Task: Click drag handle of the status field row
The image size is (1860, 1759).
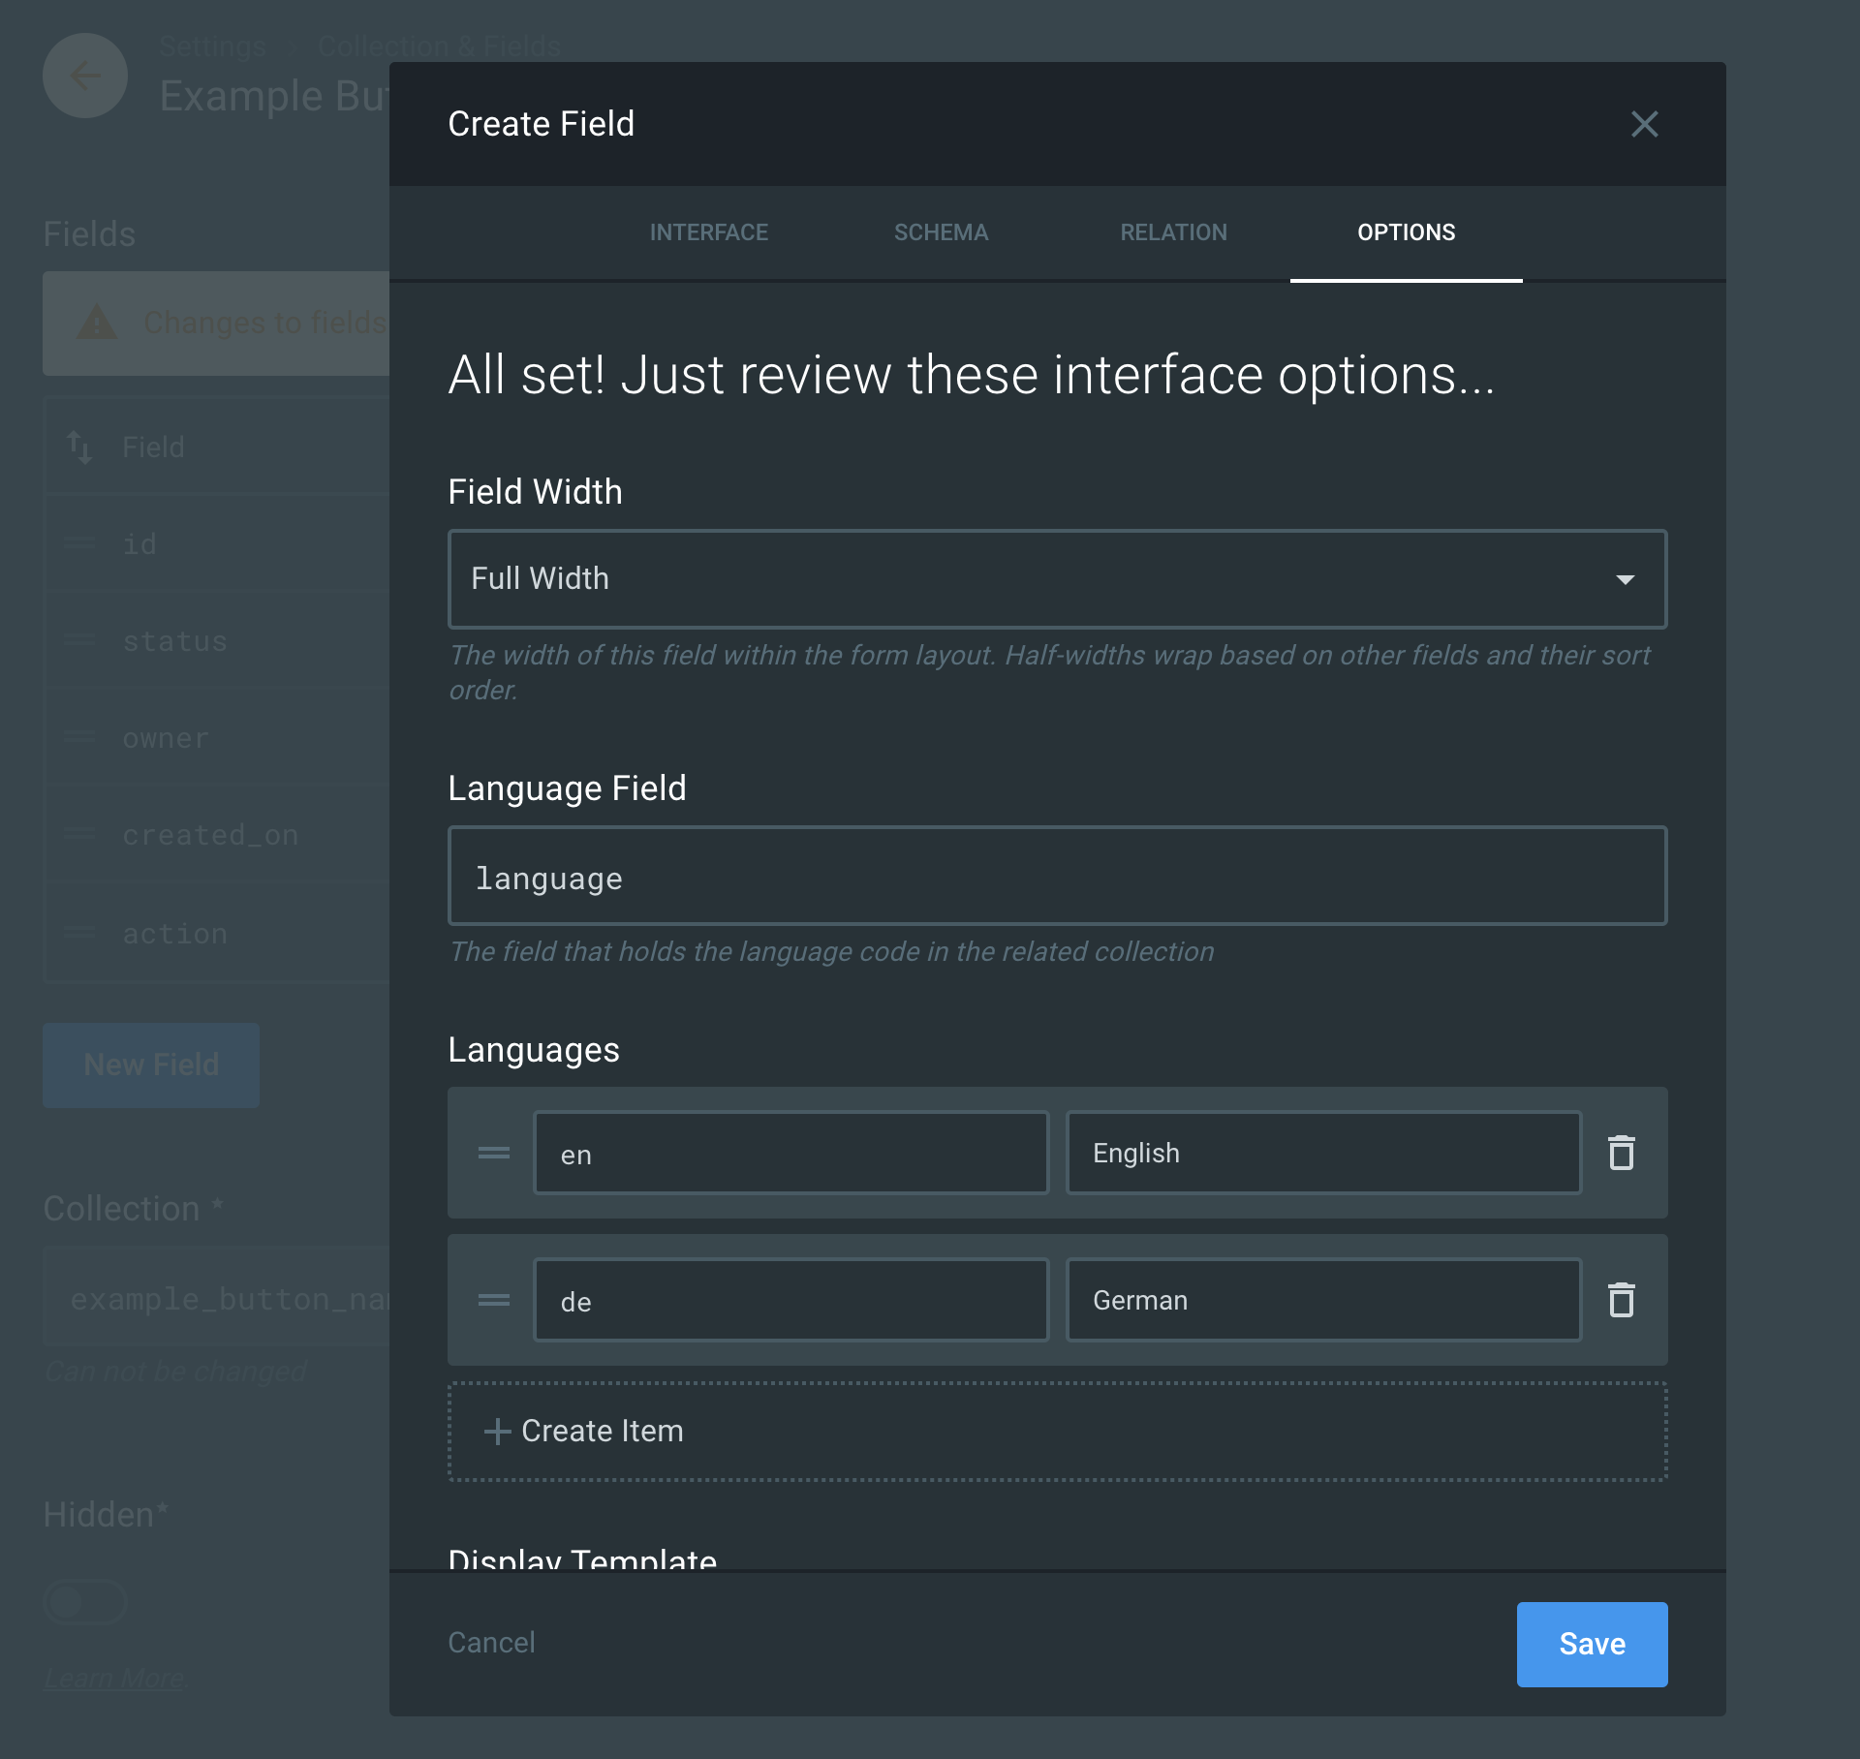Action: click(79, 640)
